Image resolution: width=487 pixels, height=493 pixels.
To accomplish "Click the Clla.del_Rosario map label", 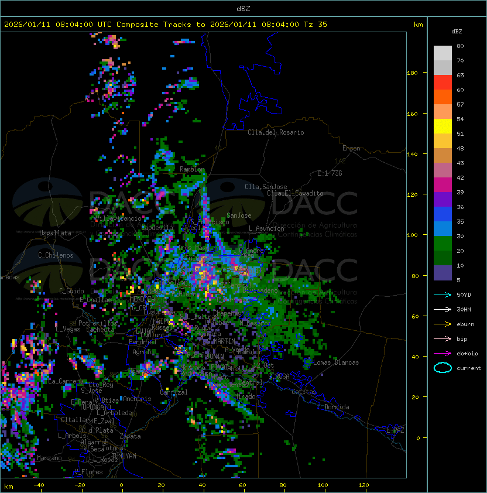I will pyautogui.click(x=276, y=132).
